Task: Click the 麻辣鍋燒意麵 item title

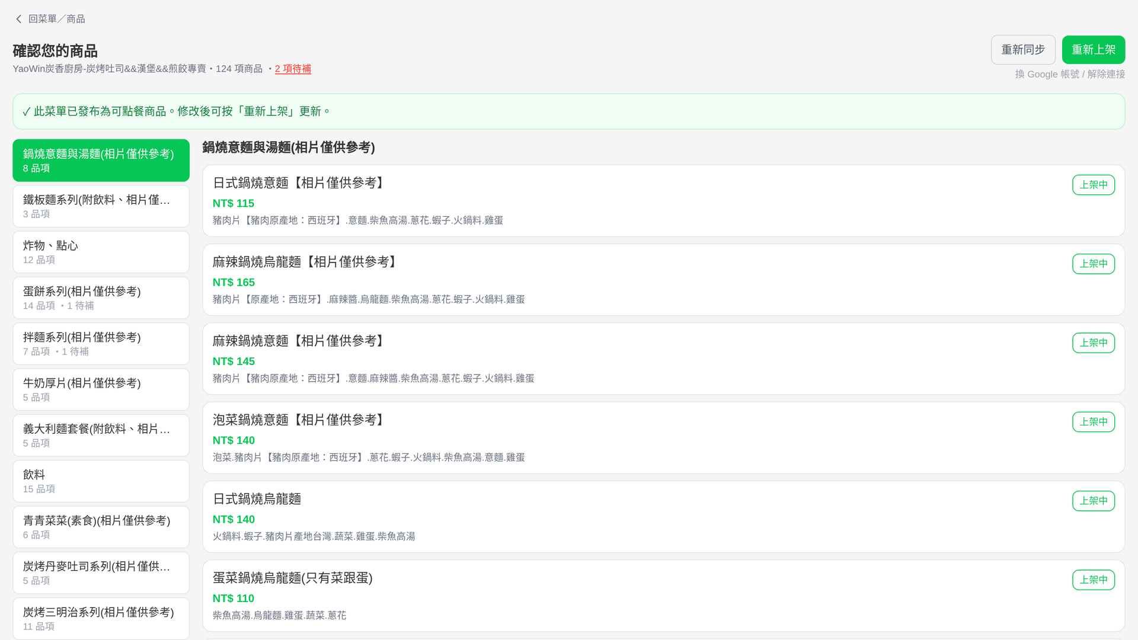Action: tap(301, 341)
